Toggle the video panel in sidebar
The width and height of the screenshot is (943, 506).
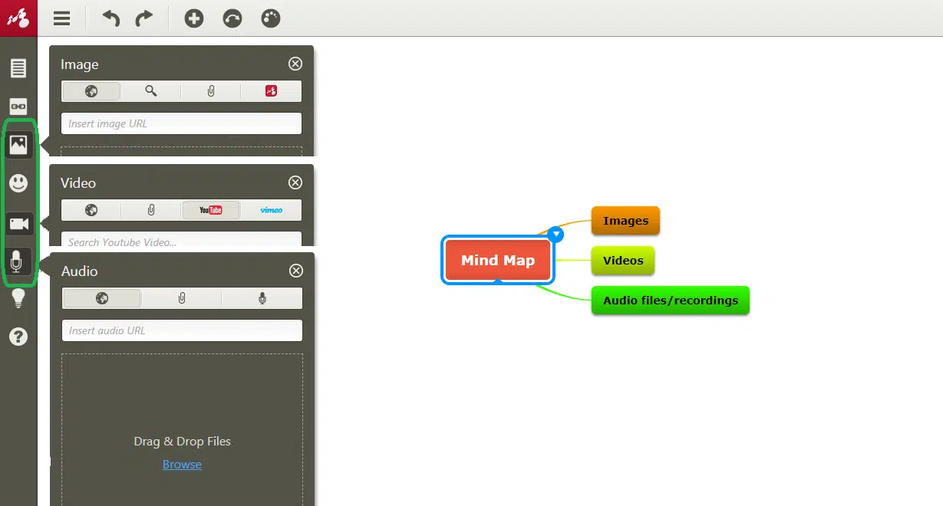[x=18, y=224]
